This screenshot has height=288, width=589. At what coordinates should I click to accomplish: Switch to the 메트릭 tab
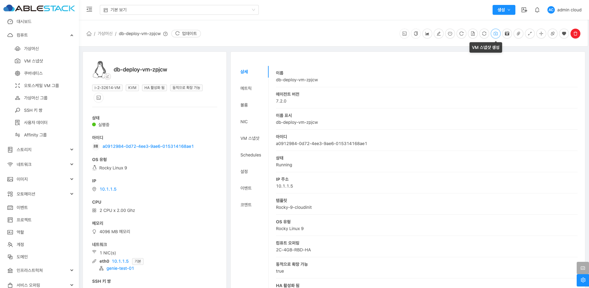point(246,88)
